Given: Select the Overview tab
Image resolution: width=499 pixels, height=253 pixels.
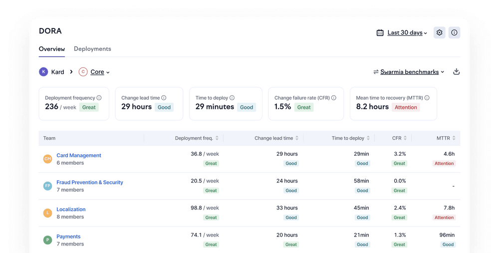Looking at the screenshot, I should [52, 49].
